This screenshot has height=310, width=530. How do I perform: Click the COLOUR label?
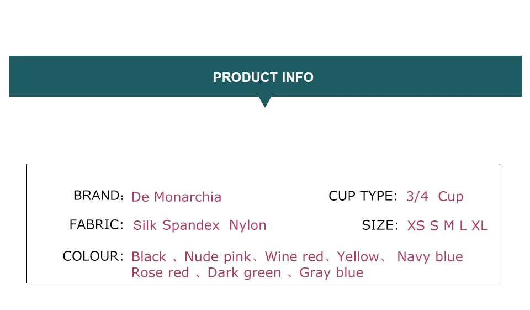(93, 256)
